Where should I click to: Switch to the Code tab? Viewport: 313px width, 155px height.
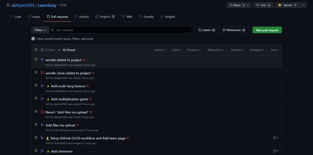16,17
